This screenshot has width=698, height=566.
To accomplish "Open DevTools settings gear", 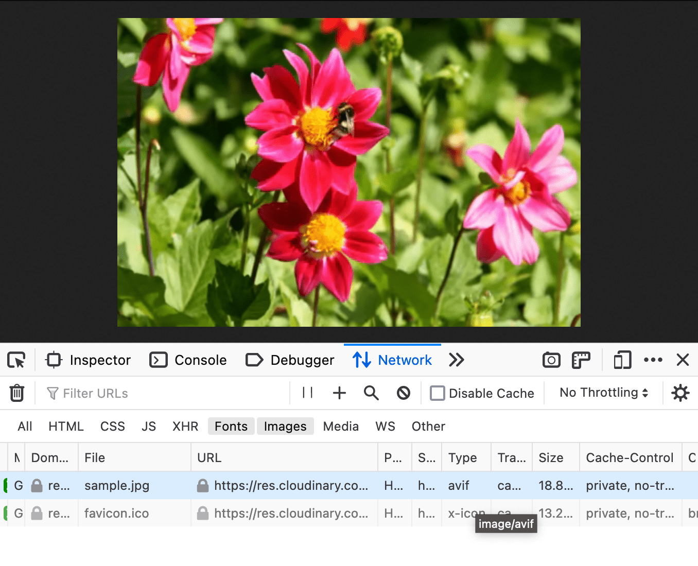I will pyautogui.click(x=680, y=393).
